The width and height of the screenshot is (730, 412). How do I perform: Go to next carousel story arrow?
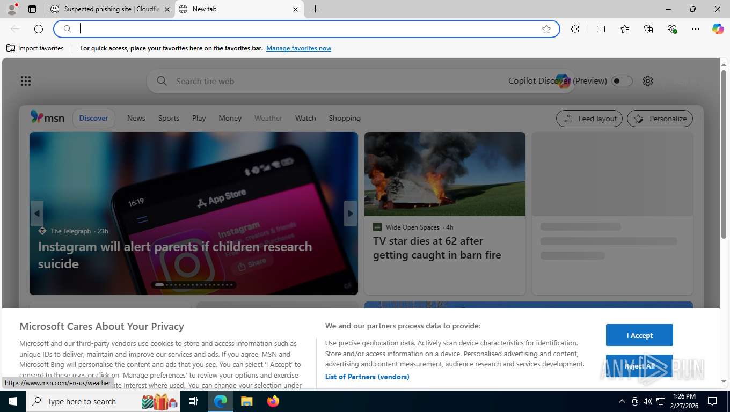351,214
